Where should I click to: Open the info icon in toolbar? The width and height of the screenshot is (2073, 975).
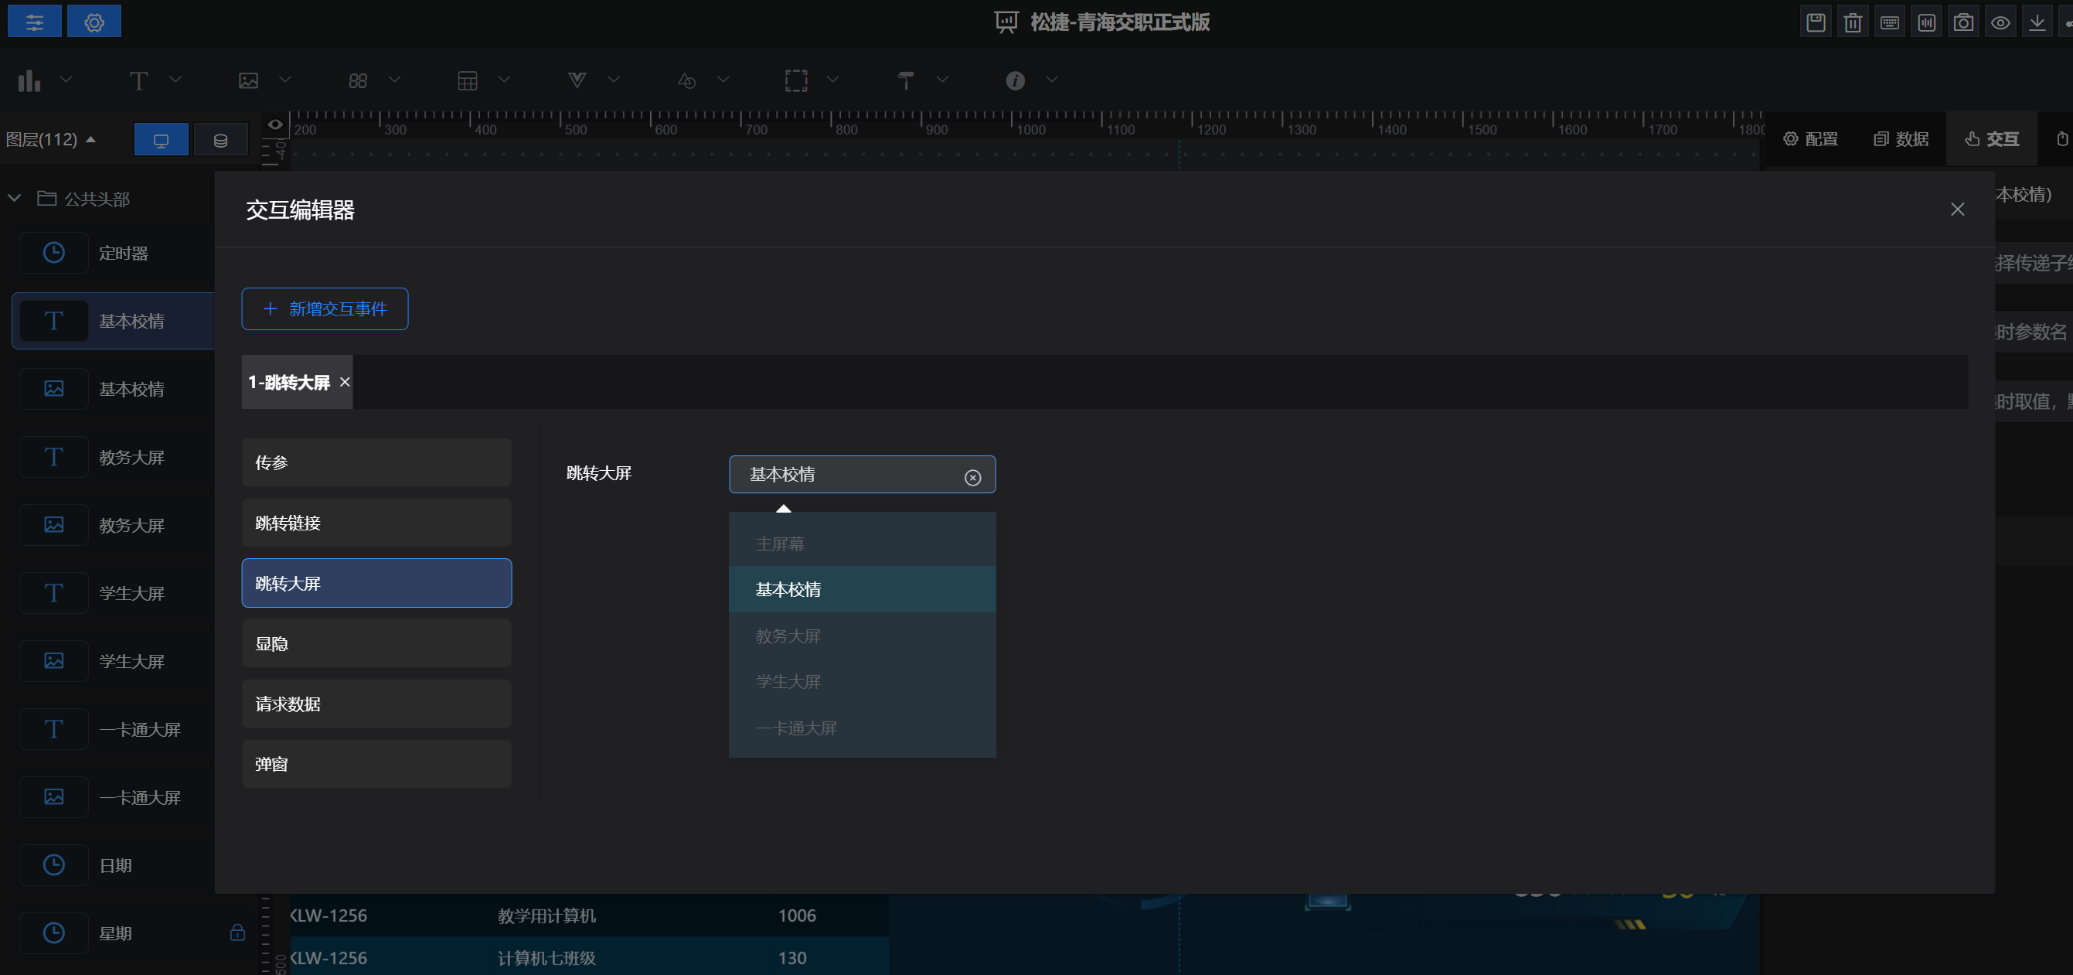pyautogui.click(x=1015, y=80)
